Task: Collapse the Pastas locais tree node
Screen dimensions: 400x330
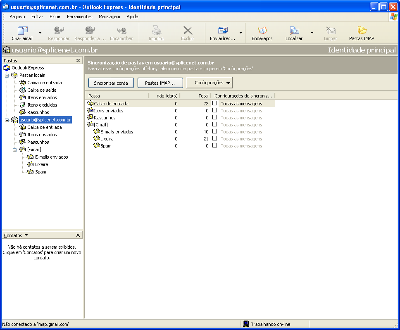Action: tap(7, 76)
